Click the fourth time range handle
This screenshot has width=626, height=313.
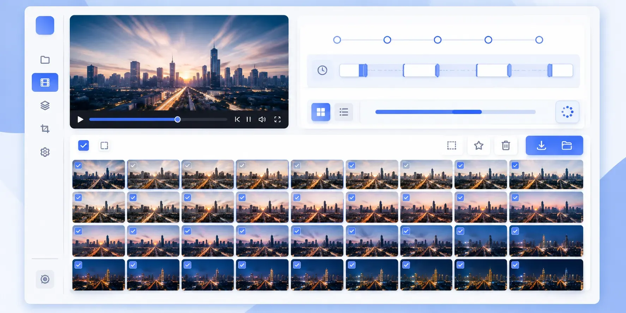(x=550, y=71)
